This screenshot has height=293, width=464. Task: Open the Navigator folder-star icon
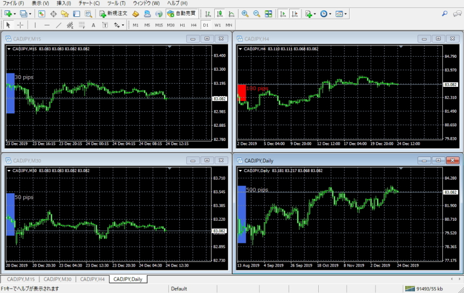point(65,13)
